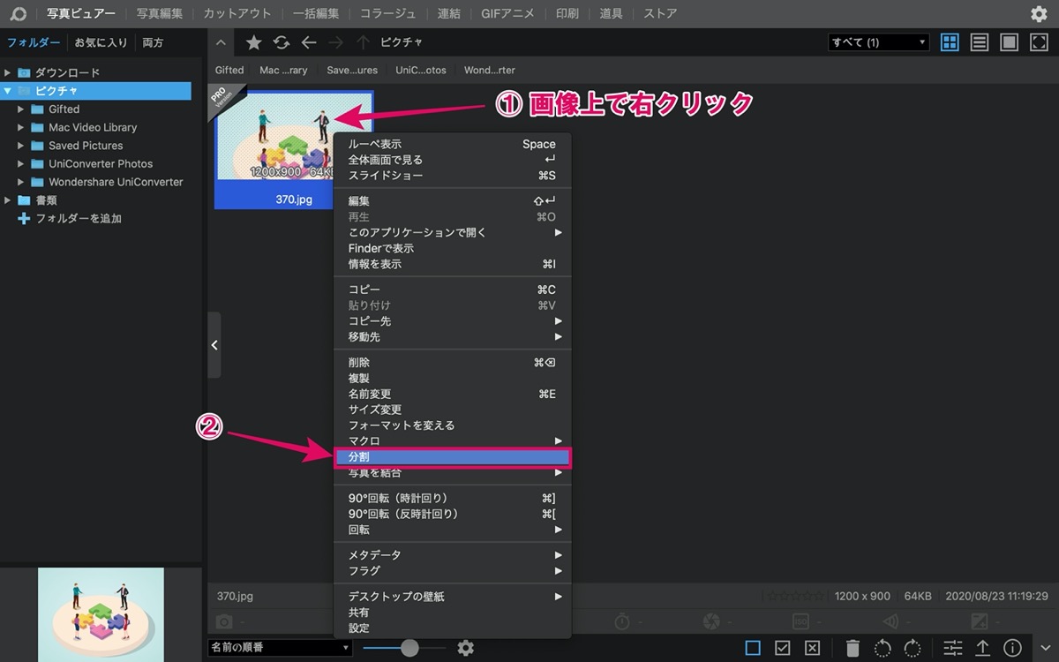Screen dimensions: 1059x662
Task: Choose サイズ変更 in the context menu
Action: click(453, 410)
